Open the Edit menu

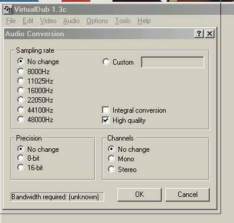[x=28, y=21]
